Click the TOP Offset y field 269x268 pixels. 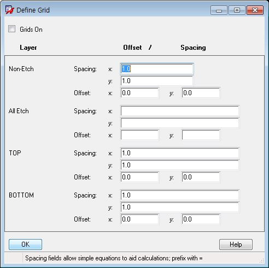point(201,177)
